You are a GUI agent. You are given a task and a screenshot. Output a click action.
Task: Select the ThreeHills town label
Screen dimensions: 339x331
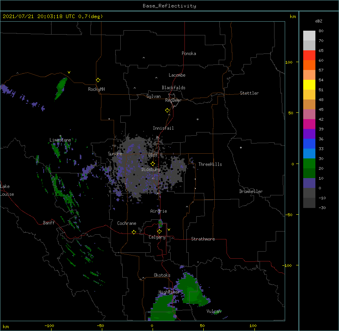click(210, 164)
